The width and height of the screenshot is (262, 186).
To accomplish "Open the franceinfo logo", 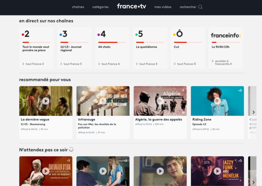I will 226,35.
